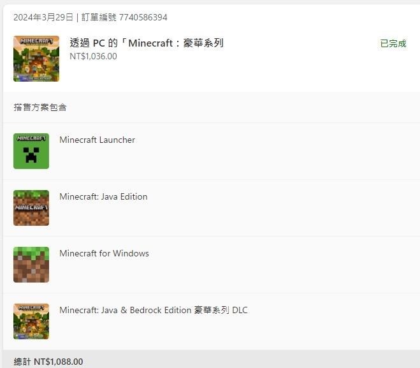
Task: Select the Minecraft for Windows text label
Action: pos(104,254)
